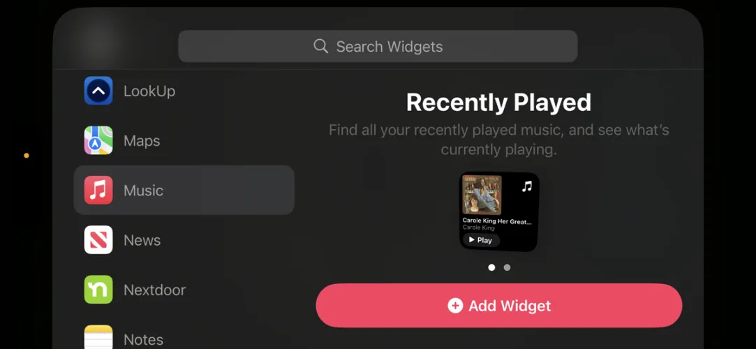This screenshot has height=349, width=756.
Task: Click the magnifying glass search icon
Action: 320,46
